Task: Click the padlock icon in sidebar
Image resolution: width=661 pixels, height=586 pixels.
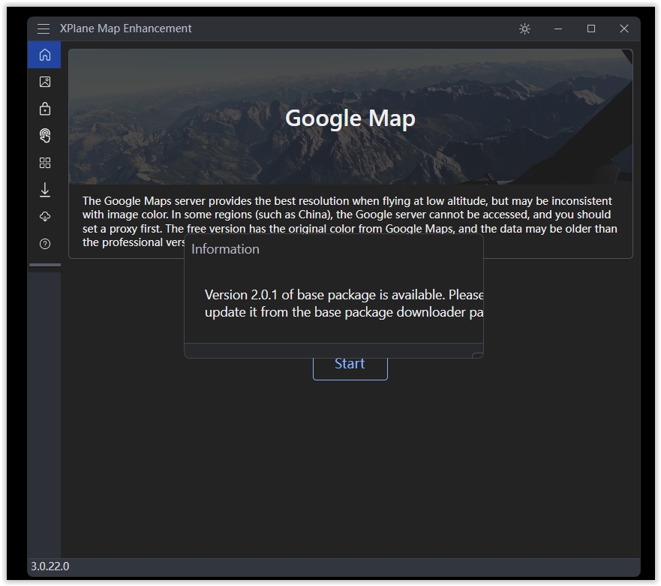Action: point(44,109)
